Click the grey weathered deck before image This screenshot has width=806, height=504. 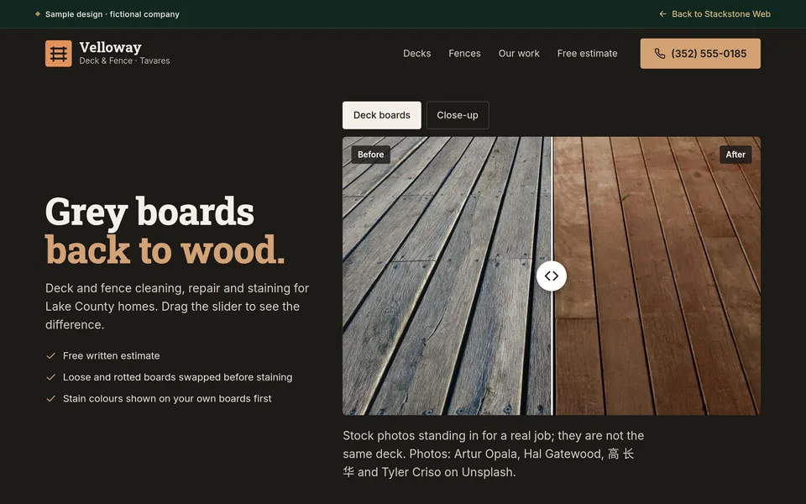(x=447, y=276)
